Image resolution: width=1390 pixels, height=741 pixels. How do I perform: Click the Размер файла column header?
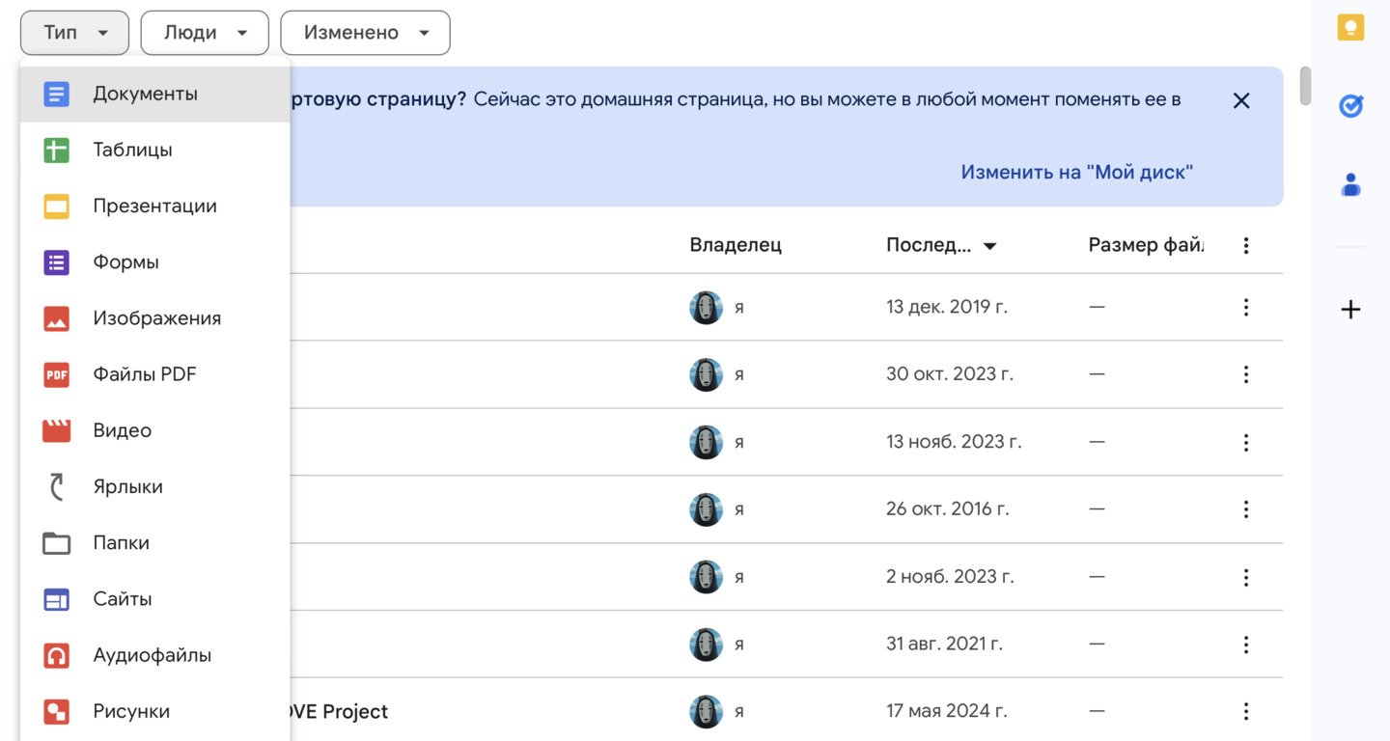click(1146, 245)
